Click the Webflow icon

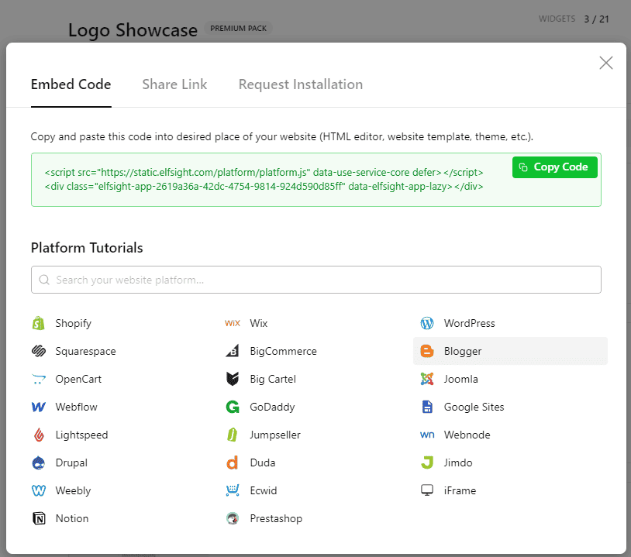(39, 407)
